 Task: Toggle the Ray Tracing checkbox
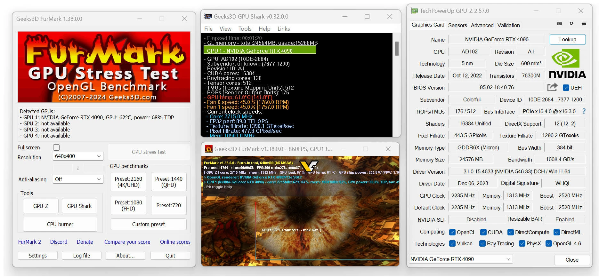coord(482,243)
